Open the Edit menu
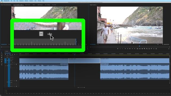This screenshot has height=96, width=171. coord(14,1)
